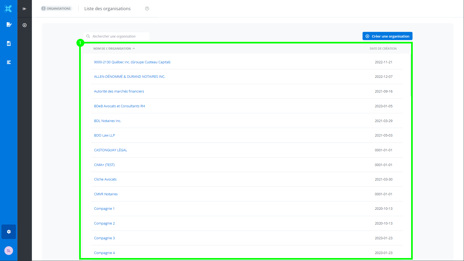This screenshot has width=464, height=261.
Task: Click the organisations list vertical scrollbar
Action: (x=411, y=75)
